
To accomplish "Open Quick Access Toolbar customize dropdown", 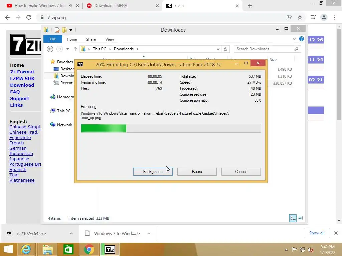I will click(70, 30).
